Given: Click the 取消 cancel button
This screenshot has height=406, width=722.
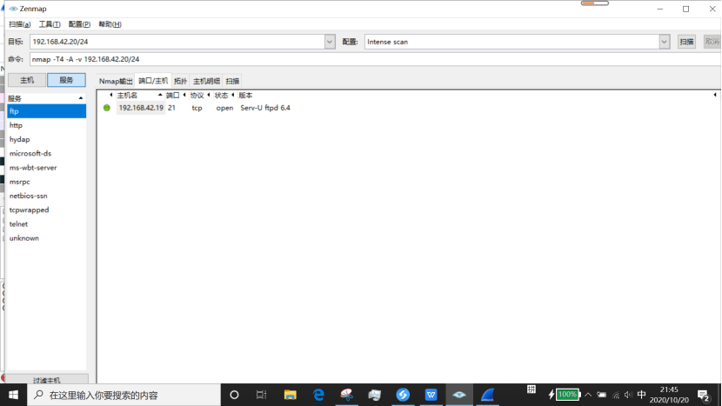Looking at the screenshot, I should coord(712,42).
